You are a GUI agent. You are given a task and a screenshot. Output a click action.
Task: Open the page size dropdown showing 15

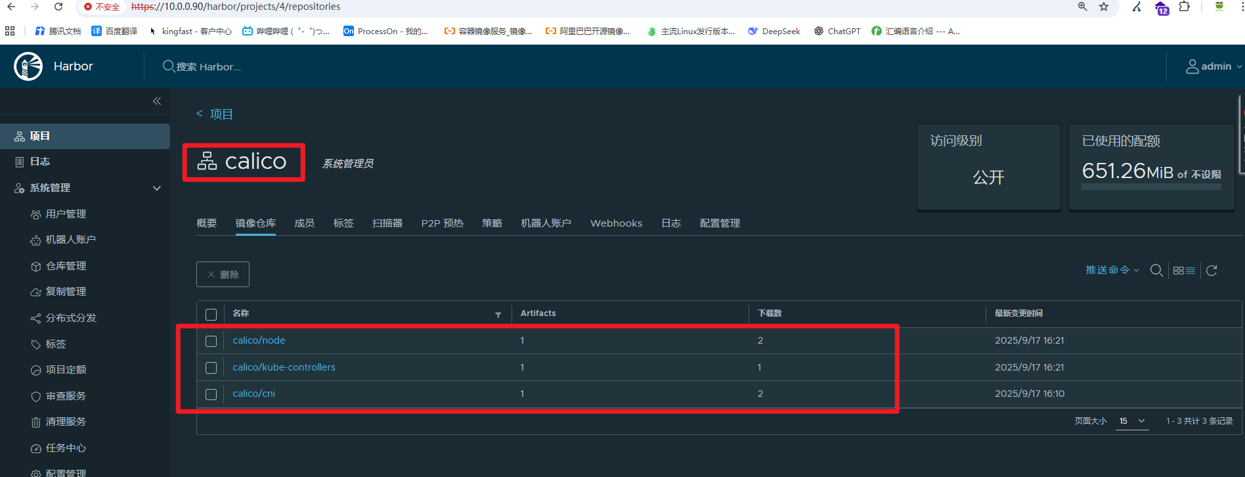point(1132,421)
